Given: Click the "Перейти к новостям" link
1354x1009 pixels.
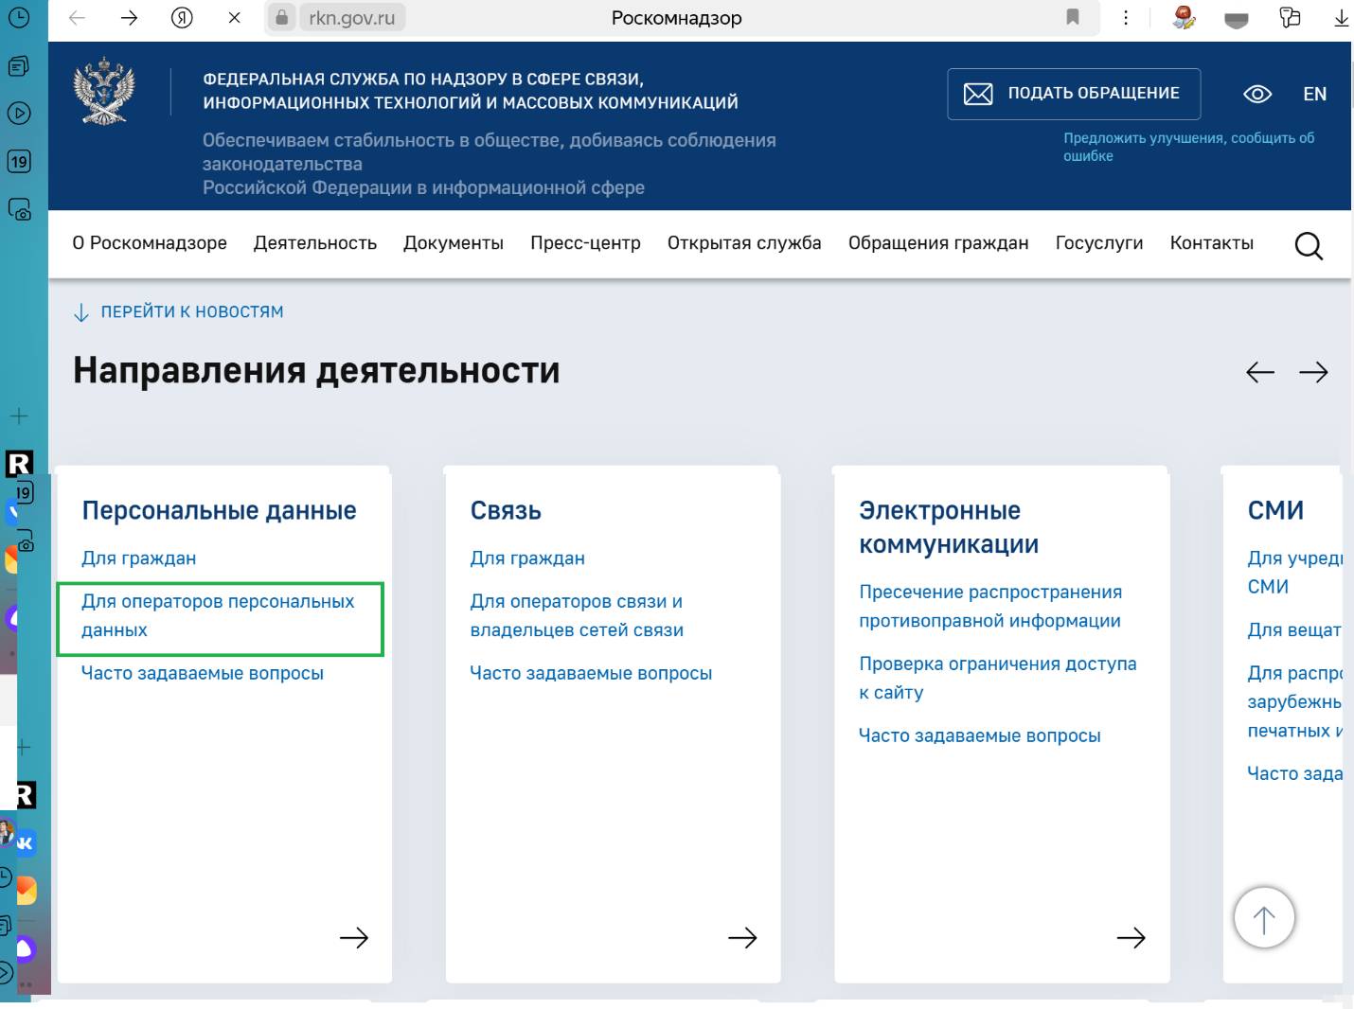Looking at the screenshot, I should (x=191, y=312).
